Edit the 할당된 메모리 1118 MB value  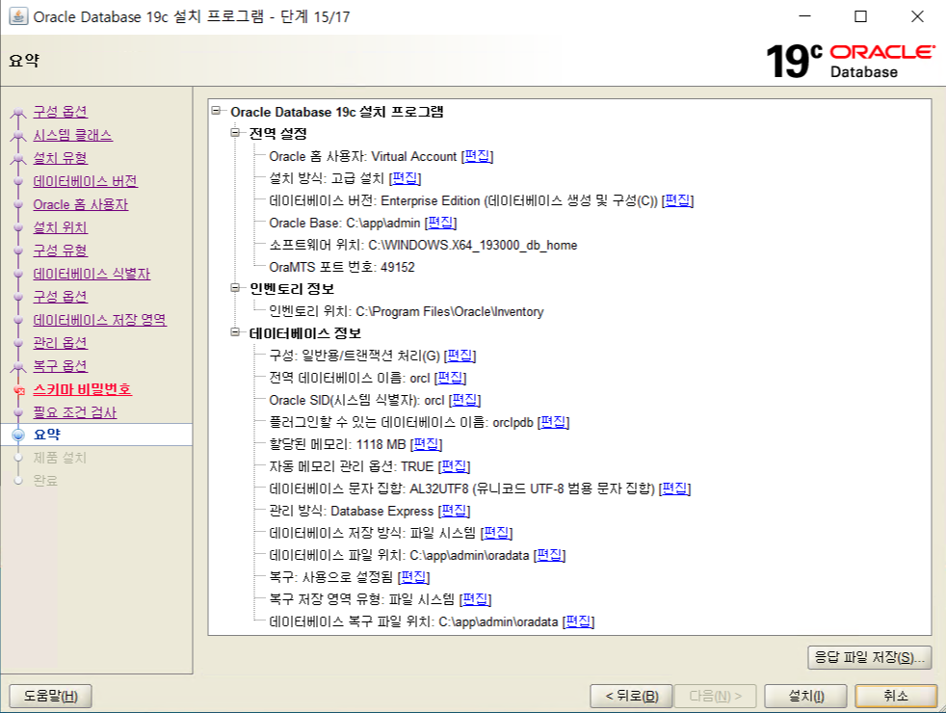point(426,444)
